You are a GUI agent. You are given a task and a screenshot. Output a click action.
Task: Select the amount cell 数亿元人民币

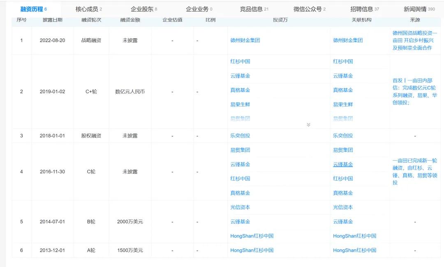tap(130, 92)
